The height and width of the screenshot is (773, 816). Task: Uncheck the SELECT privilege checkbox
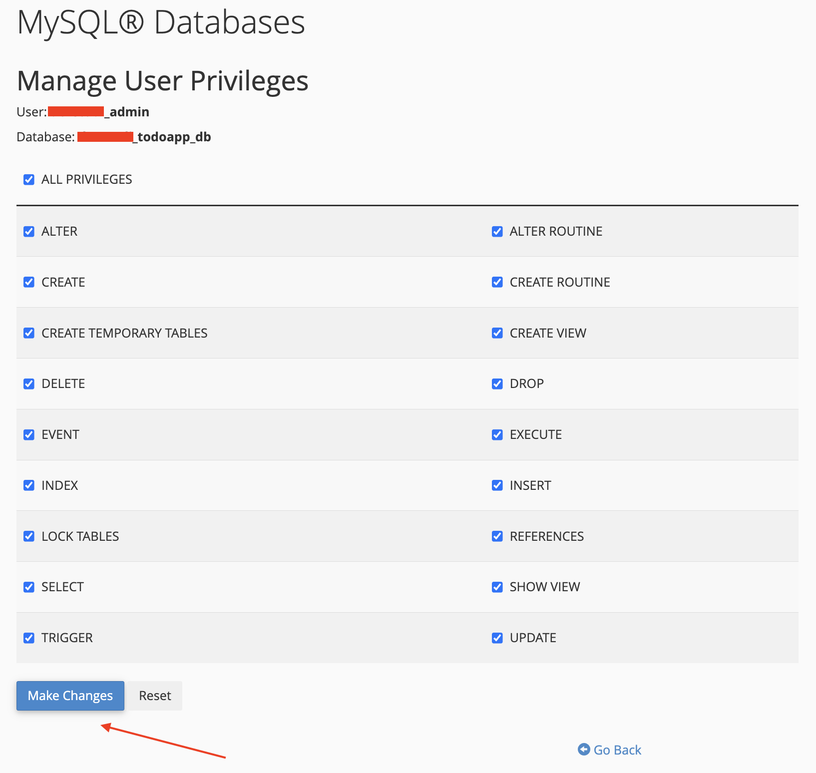29,587
